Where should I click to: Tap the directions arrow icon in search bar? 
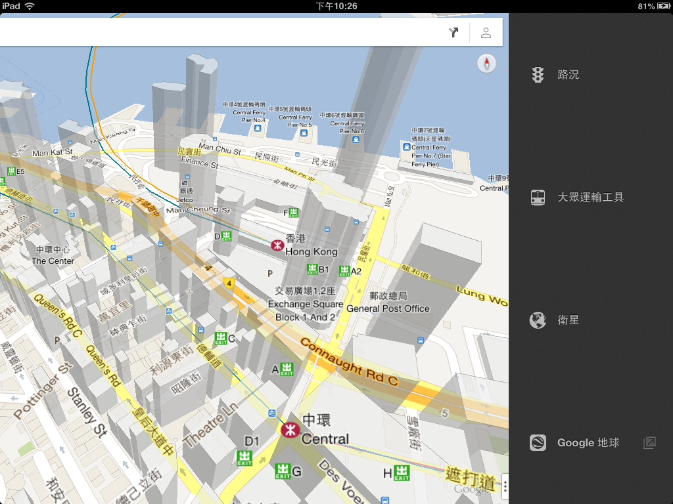tap(453, 33)
